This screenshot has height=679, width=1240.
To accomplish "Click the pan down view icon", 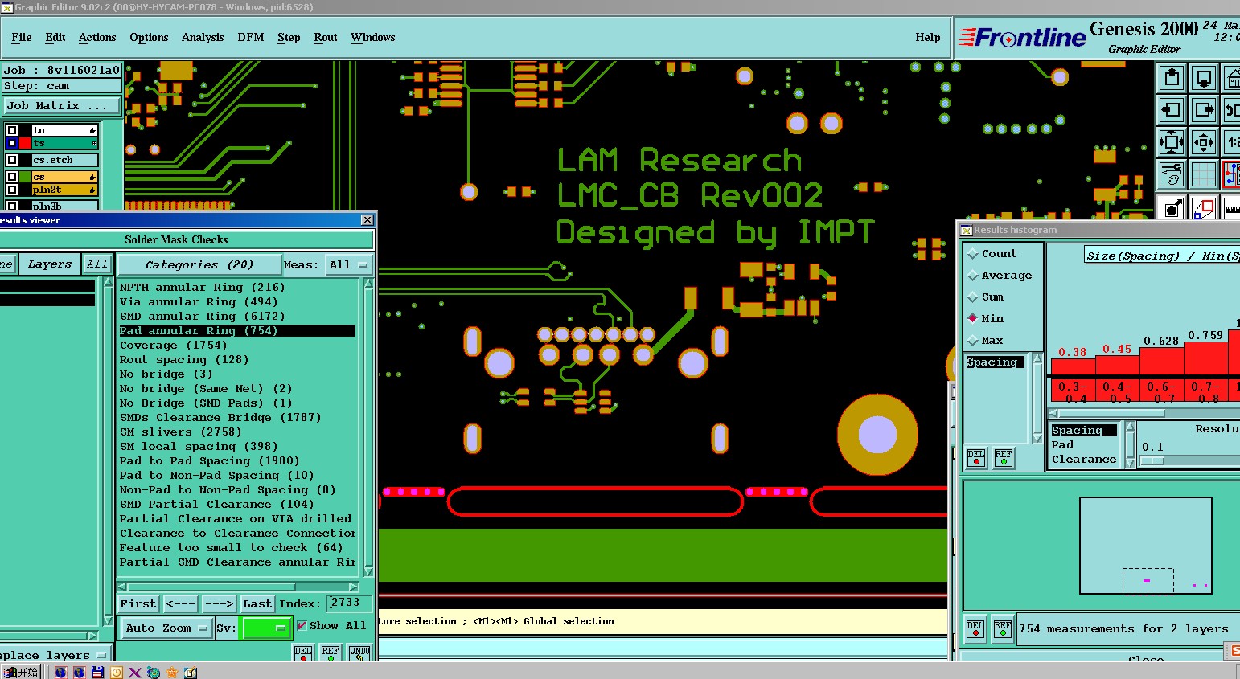I will click(x=1204, y=78).
